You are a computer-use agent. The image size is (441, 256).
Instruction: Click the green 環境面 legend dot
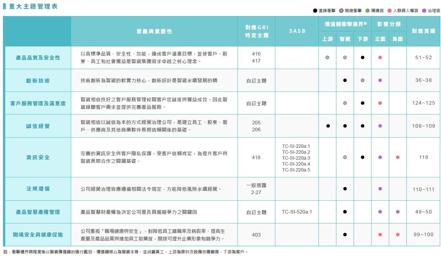pyautogui.click(x=367, y=11)
